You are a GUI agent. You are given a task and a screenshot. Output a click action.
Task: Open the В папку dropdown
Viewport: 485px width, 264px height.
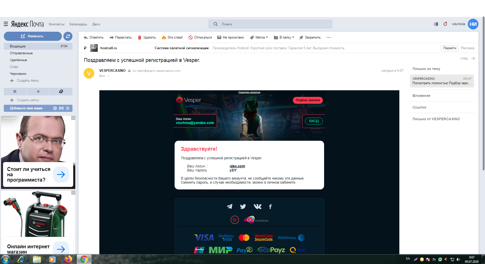[x=284, y=38]
